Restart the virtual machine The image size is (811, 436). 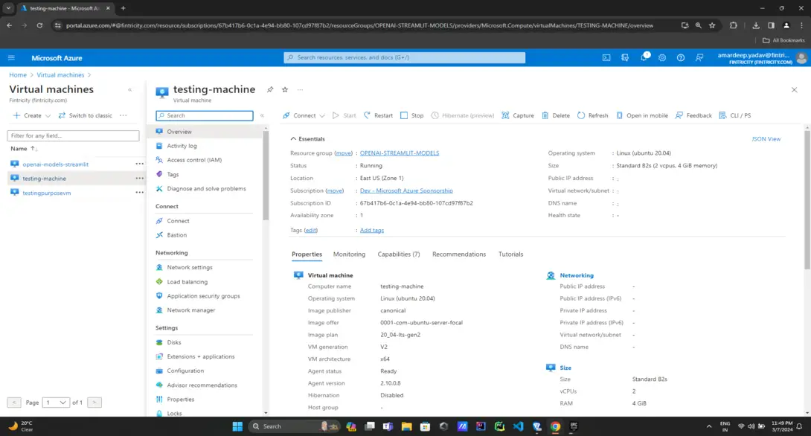tap(378, 115)
